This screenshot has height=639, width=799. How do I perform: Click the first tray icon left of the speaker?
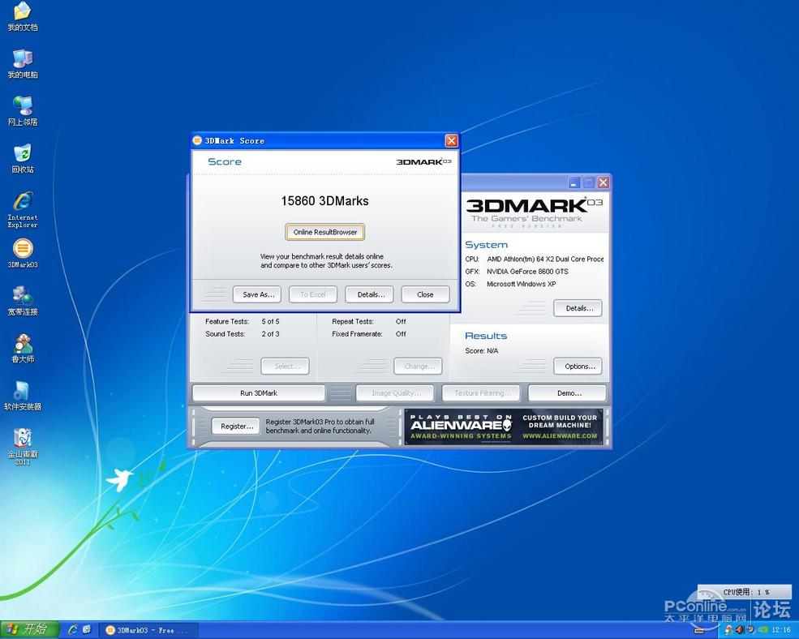729,630
